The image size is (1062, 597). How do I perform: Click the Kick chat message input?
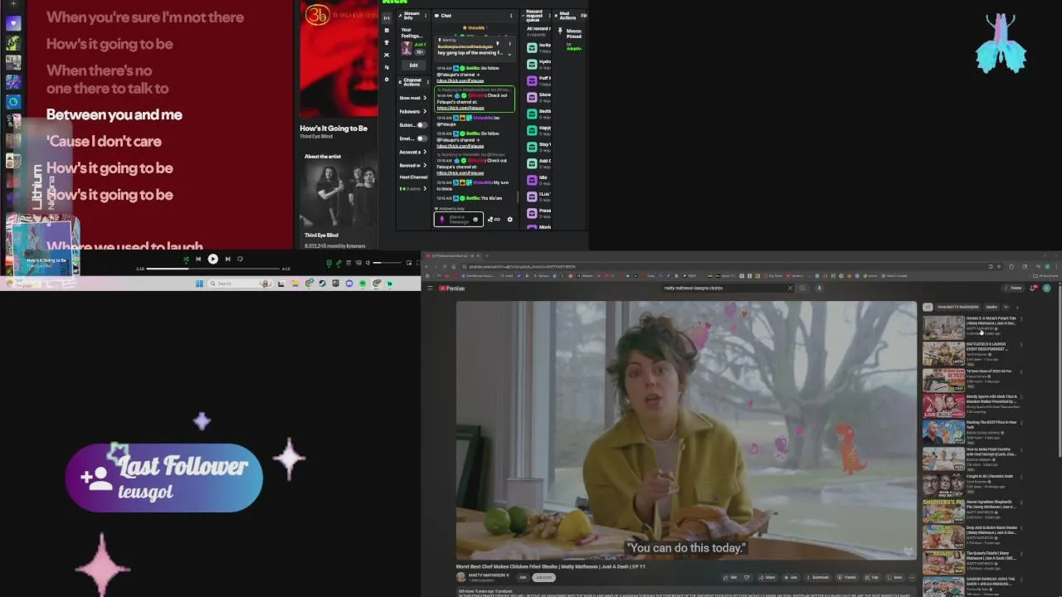coord(459,220)
